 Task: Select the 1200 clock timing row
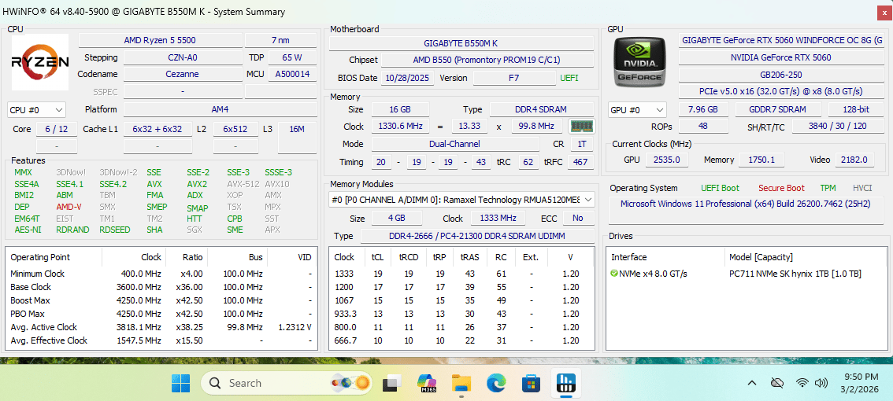462,287
